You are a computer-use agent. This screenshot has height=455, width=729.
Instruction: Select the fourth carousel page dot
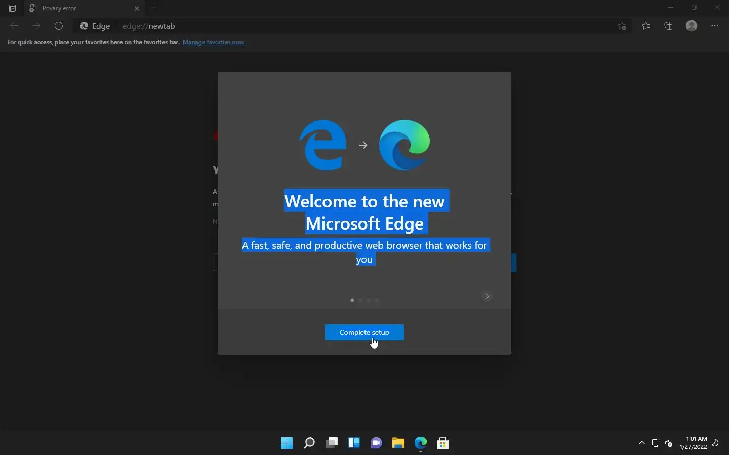[x=377, y=300]
